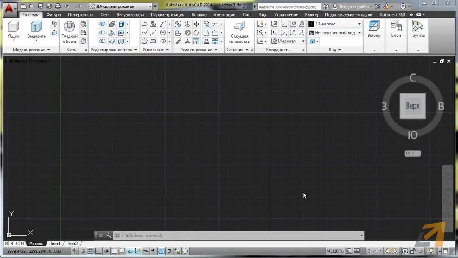Click the Fillet tool icon

click(215, 33)
